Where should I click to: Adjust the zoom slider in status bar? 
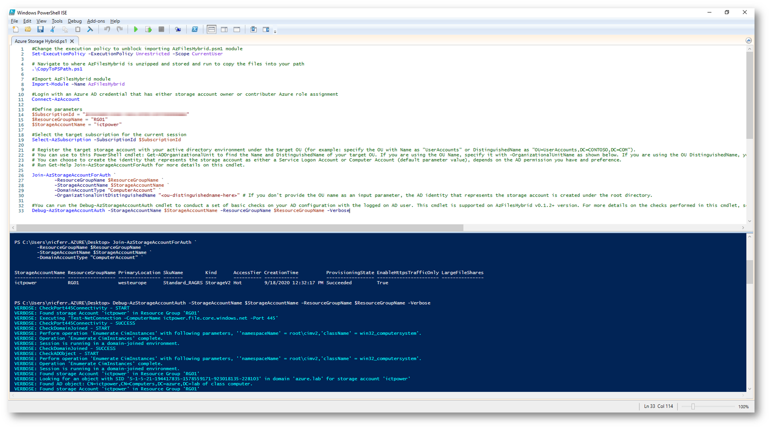point(693,407)
